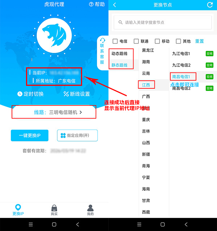The height and width of the screenshot is (231, 217).
Task: Tap the tiger logo connect button
Action: coord(54,35)
